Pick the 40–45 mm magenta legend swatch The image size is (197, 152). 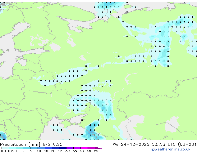tap(84, 148)
